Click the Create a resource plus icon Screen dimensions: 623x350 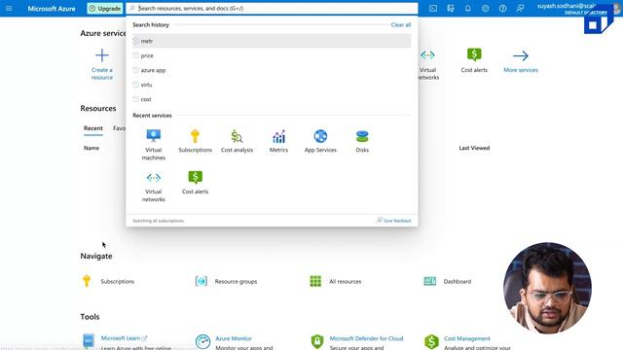coord(102,55)
